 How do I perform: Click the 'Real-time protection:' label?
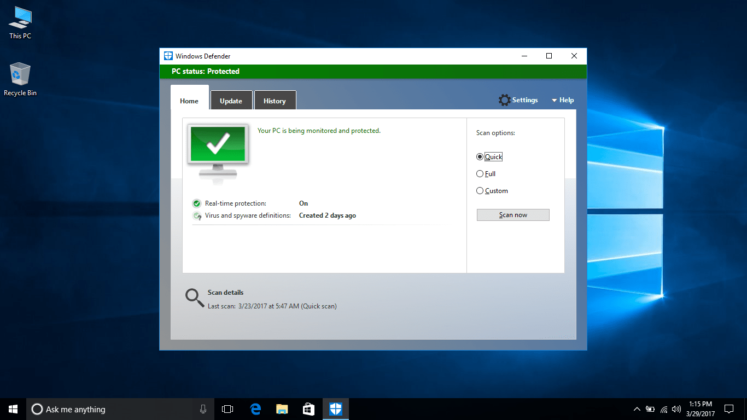point(236,203)
